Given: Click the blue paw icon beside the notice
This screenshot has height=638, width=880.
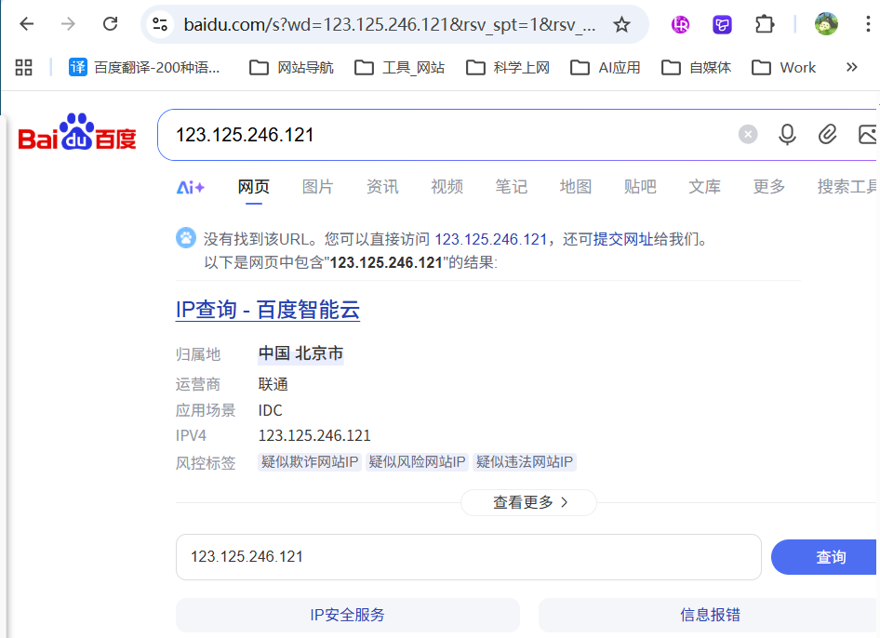Looking at the screenshot, I should pyautogui.click(x=186, y=238).
